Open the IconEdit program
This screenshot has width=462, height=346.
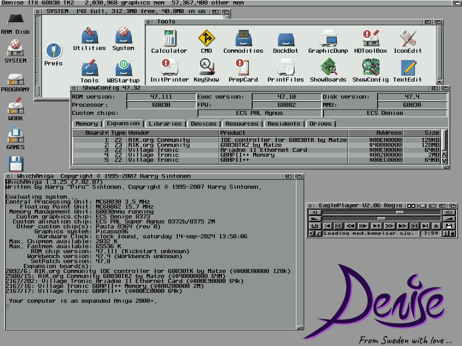coord(407,39)
